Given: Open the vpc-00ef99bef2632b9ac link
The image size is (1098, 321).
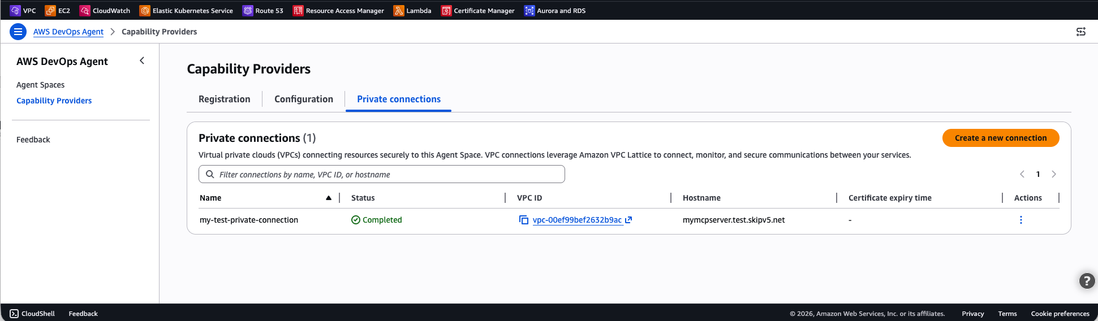Looking at the screenshot, I should [577, 220].
